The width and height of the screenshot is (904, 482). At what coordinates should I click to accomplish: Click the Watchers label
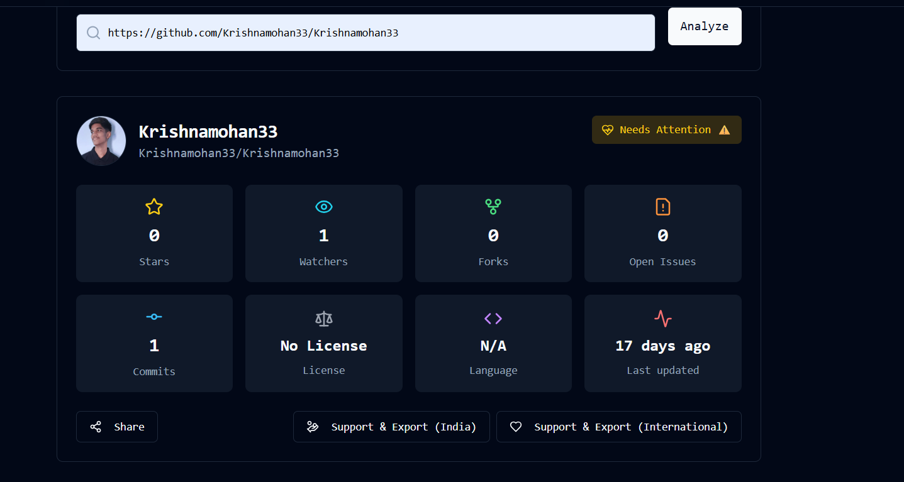(x=323, y=262)
